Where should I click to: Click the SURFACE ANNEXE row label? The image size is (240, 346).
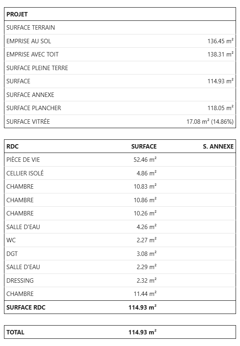30,95
